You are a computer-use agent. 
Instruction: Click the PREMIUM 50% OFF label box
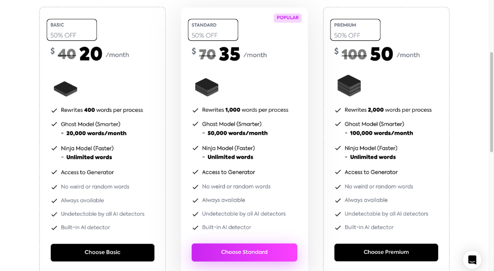point(355,30)
